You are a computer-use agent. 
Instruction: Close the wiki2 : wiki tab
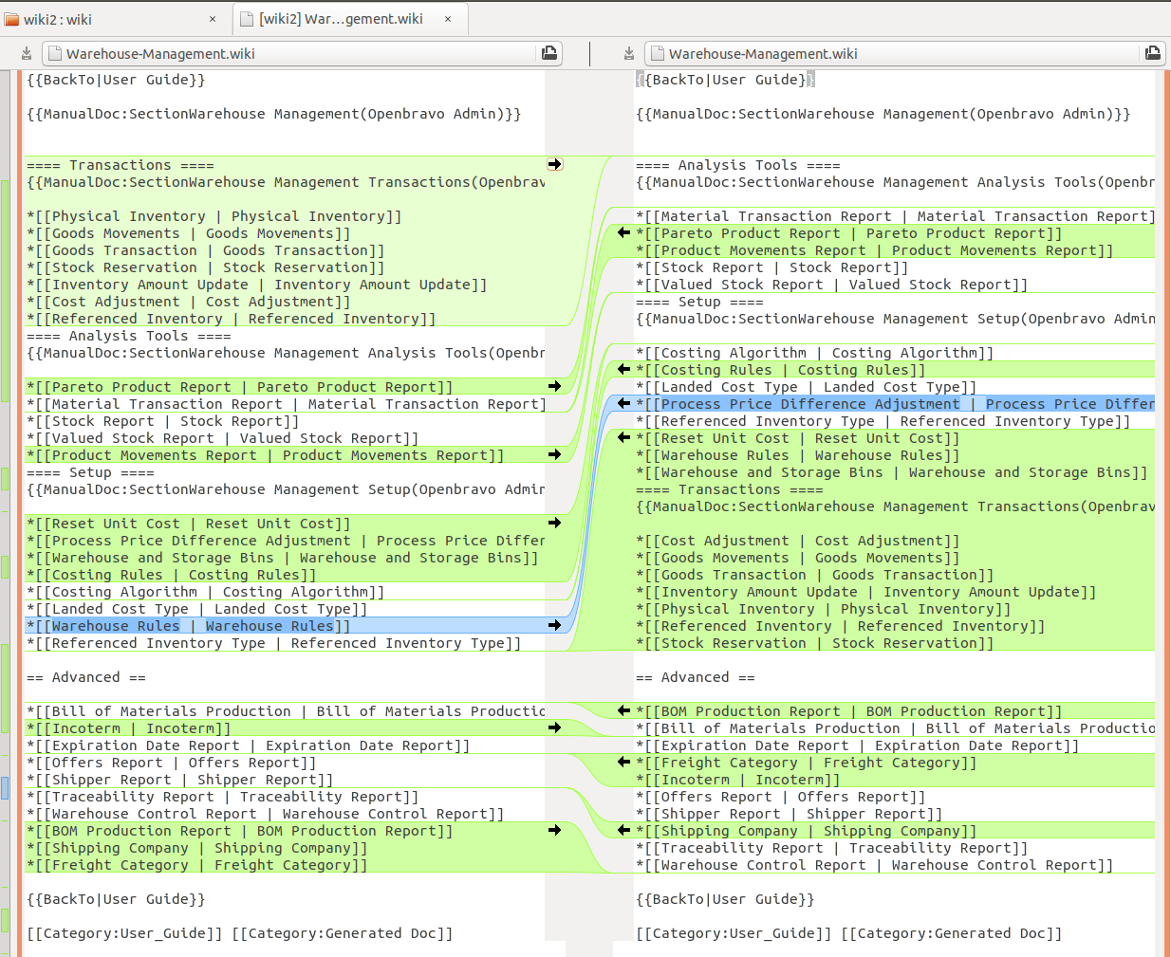pyautogui.click(x=213, y=19)
